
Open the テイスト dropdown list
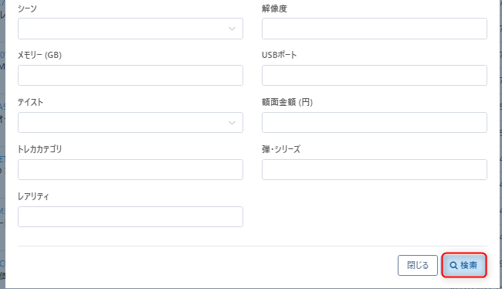click(x=131, y=122)
